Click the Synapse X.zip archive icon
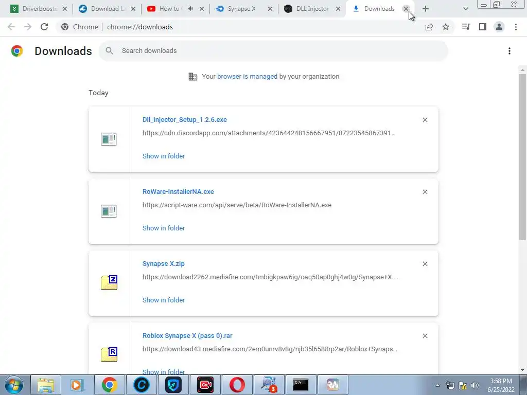 (x=109, y=282)
